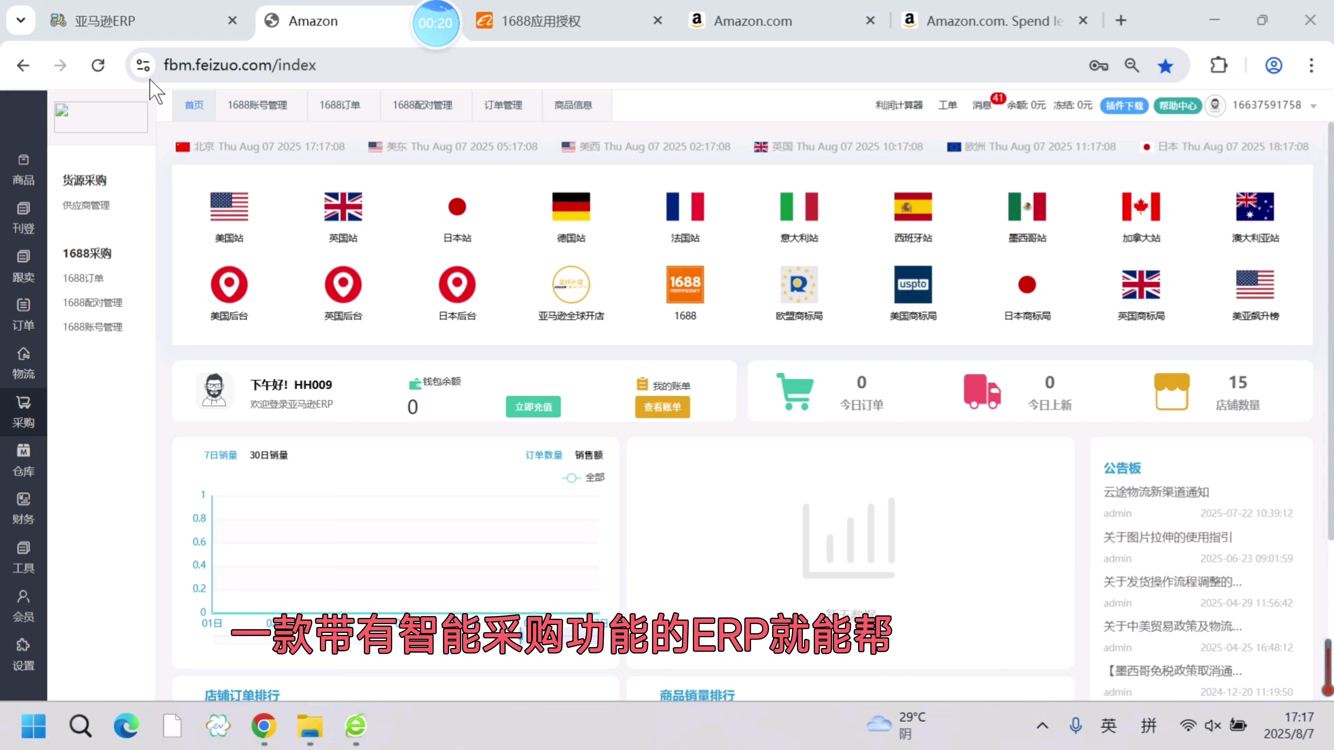This screenshot has width=1334, height=750.
Task: Click the 帮助中心 button
Action: tap(1178, 106)
